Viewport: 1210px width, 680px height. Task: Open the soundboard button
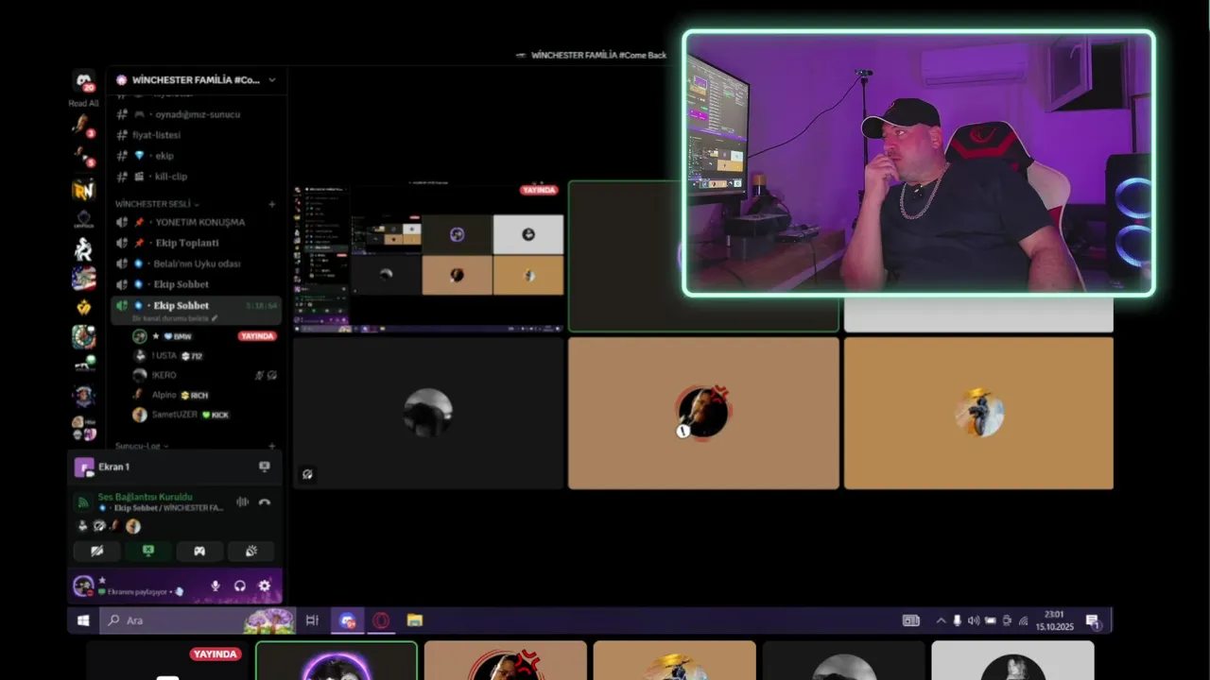point(251,551)
